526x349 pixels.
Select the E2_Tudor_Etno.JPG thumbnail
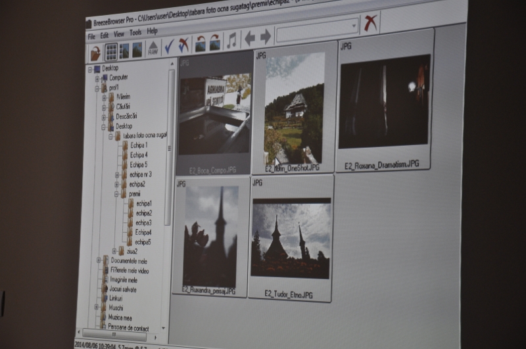point(291,238)
